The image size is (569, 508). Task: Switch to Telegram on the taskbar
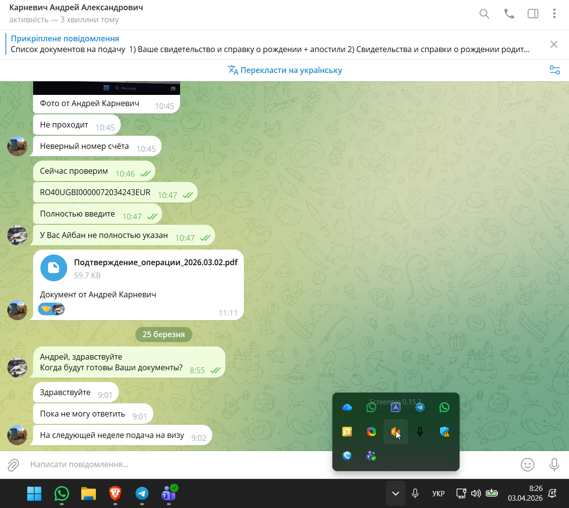tap(142, 493)
